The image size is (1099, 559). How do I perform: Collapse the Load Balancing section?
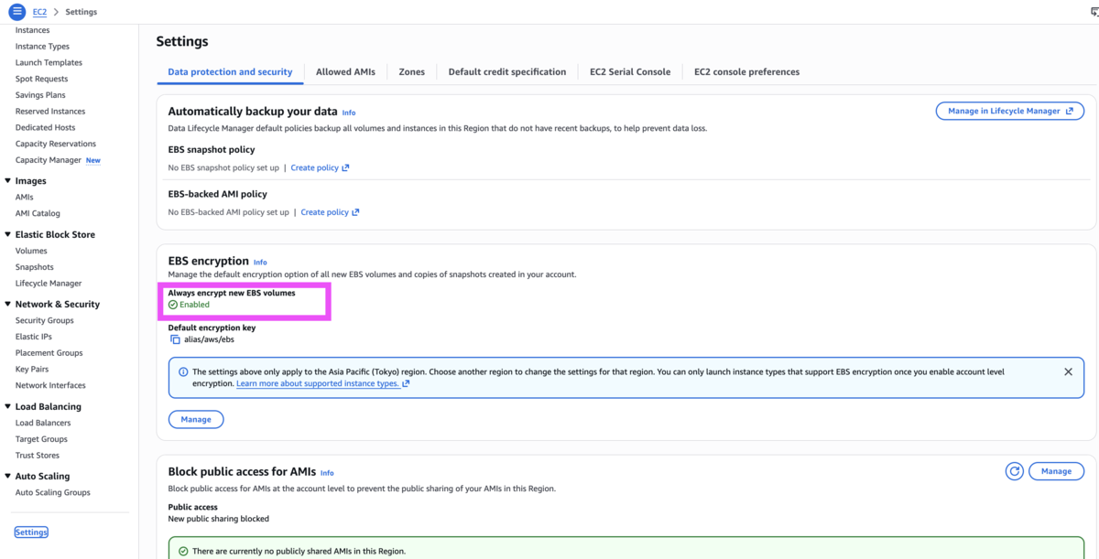tap(8, 406)
